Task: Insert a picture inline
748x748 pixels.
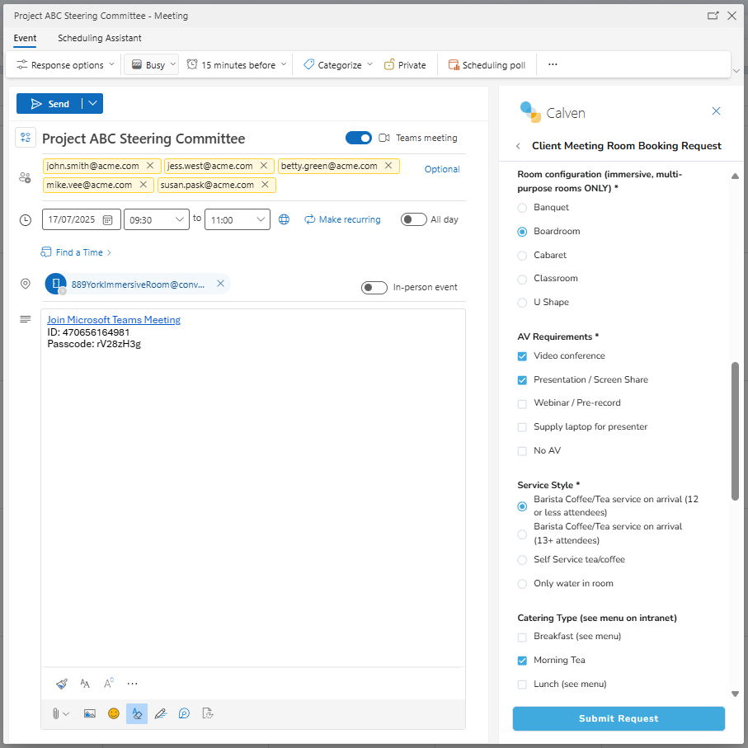Action: (89, 713)
